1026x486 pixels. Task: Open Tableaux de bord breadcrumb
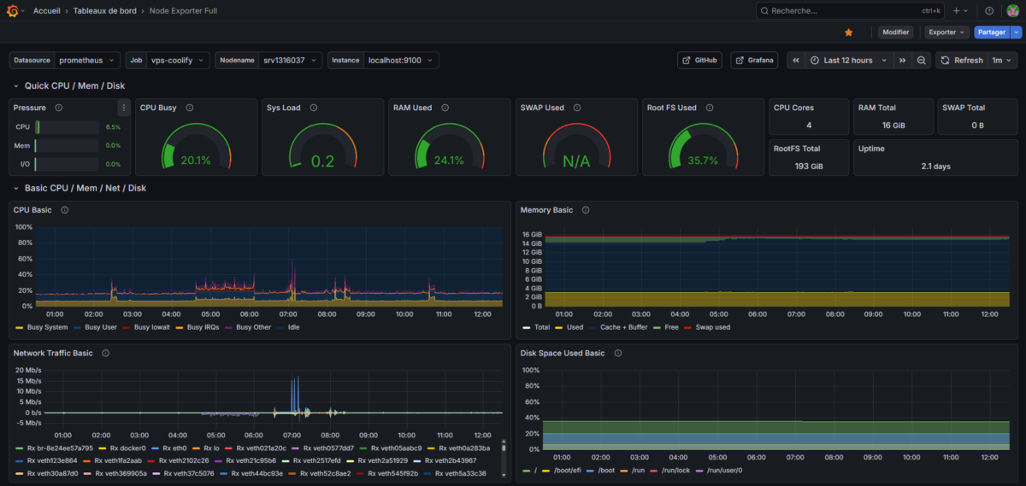click(x=104, y=11)
